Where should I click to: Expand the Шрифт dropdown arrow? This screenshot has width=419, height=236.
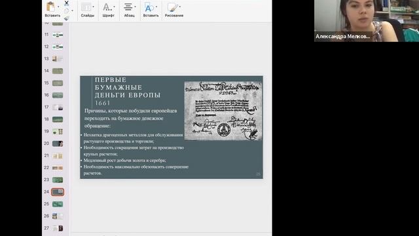click(x=115, y=7)
